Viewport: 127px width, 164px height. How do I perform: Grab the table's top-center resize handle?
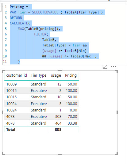pos(60,71)
